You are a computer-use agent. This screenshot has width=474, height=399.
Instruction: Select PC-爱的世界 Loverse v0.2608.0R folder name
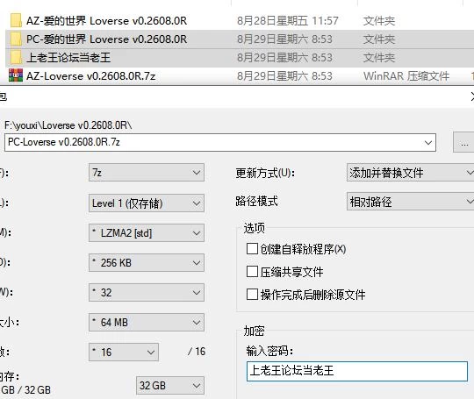[x=106, y=39]
